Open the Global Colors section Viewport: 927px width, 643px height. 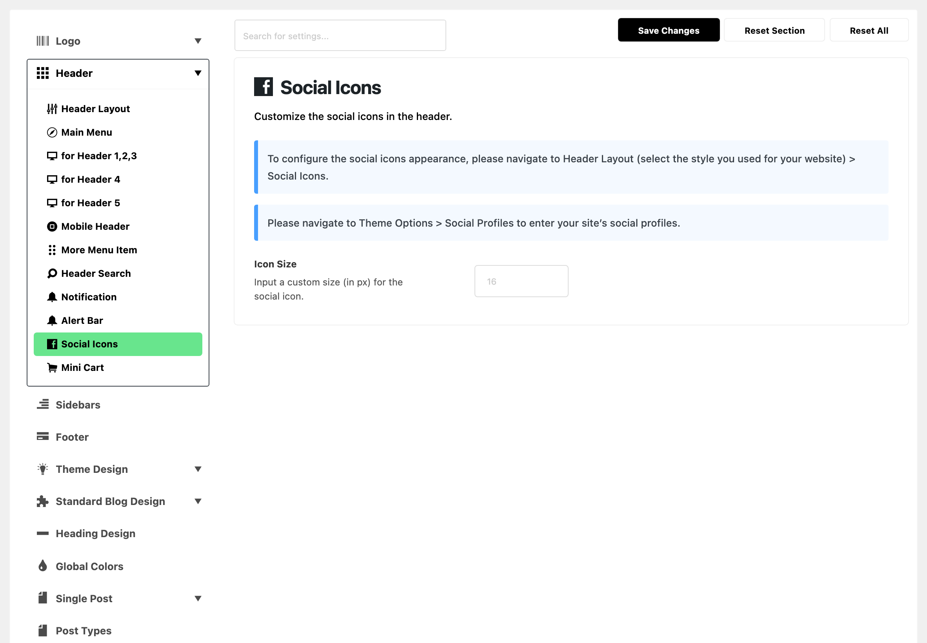[118, 567]
